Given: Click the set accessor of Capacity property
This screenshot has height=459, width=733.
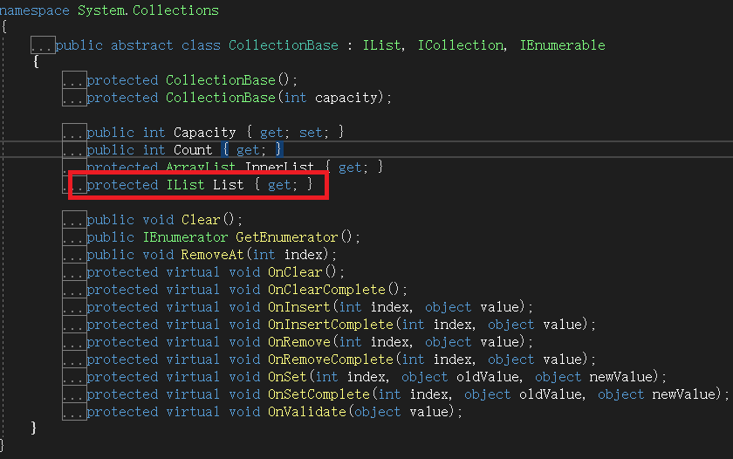Looking at the screenshot, I should pyautogui.click(x=310, y=133).
